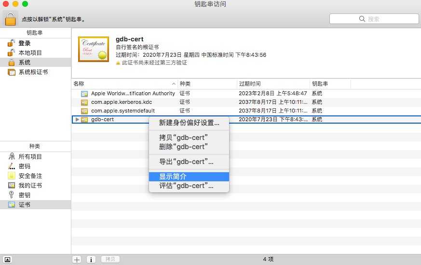The height and width of the screenshot is (265, 421).
Task: Click the magnifier icon in search field
Action: (362, 19)
